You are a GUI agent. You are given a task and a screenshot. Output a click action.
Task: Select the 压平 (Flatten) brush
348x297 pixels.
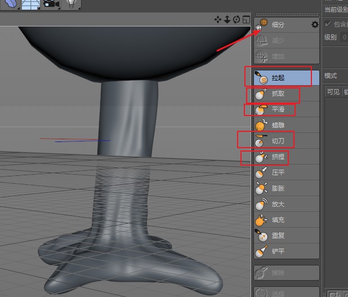tap(286, 172)
